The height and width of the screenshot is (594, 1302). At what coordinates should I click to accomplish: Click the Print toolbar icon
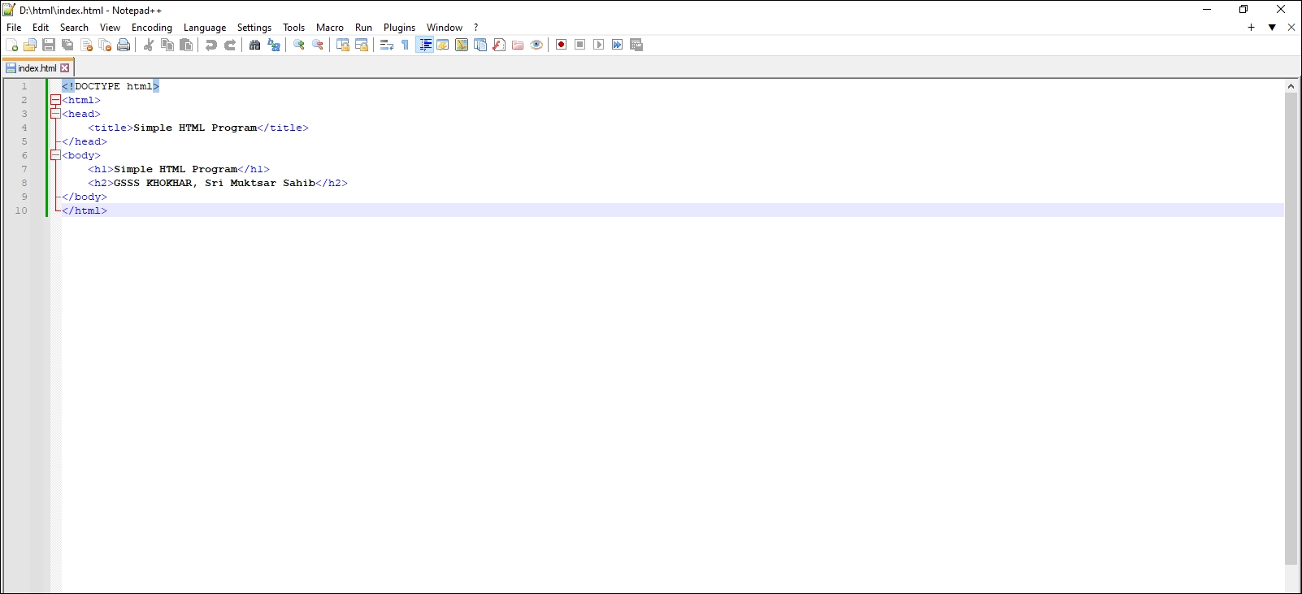124,45
